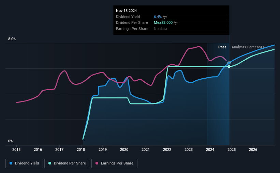Click the teal dot in Dividend Per Share legend
The height and width of the screenshot is (173, 280).
coord(50,163)
